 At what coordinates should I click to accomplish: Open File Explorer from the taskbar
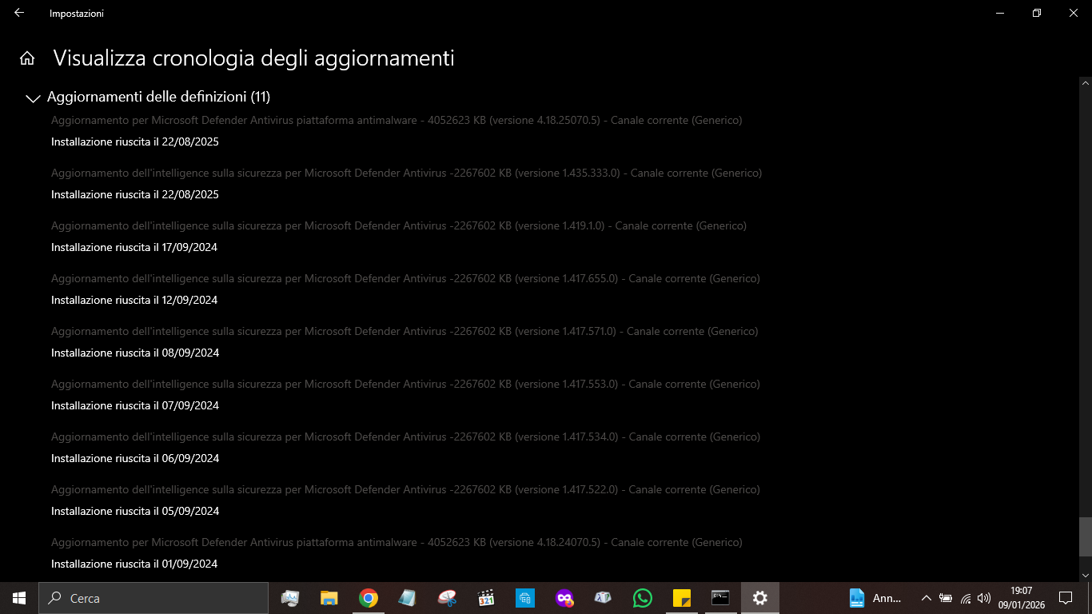[x=329, y=598]
